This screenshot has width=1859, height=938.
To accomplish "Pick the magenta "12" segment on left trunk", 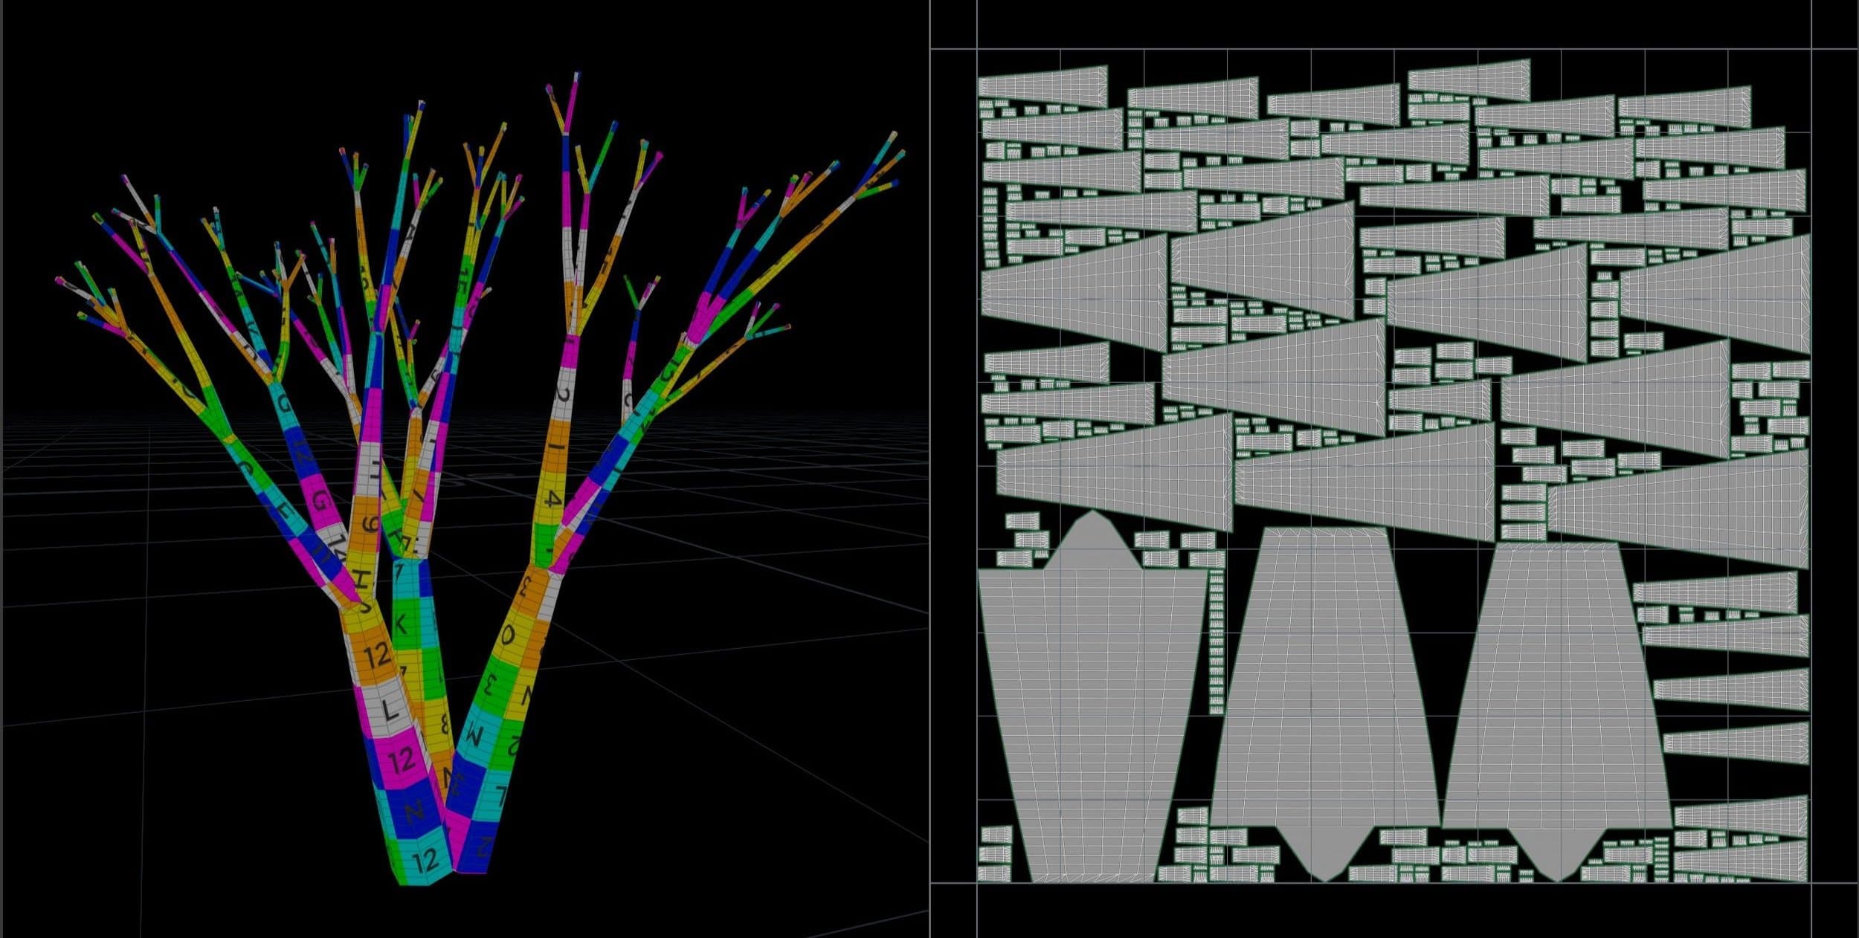I will pyautogui.click(x=402, y=760).
